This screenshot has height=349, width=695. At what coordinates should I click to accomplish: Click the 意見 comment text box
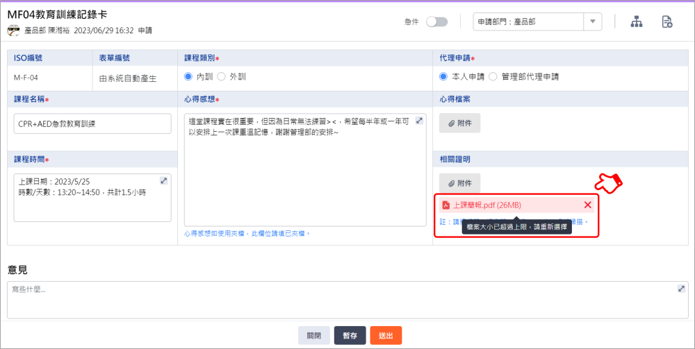click(x=348, y=300)
